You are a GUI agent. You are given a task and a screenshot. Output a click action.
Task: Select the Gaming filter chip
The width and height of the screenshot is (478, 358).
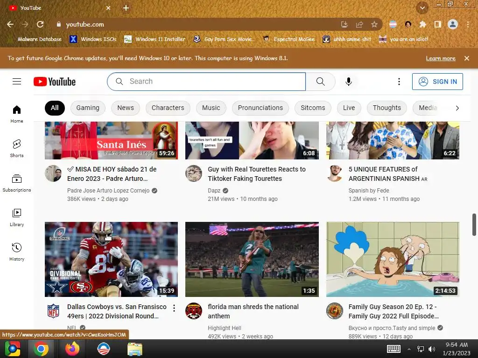(x=88, y=108)
